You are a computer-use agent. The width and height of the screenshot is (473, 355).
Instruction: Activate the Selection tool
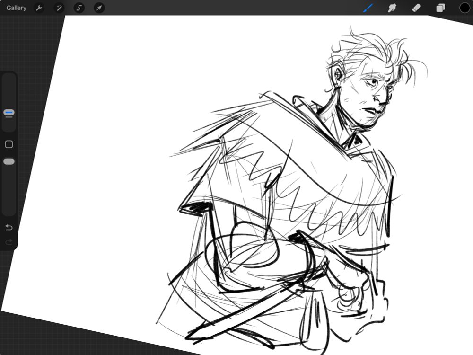(79, 8)
